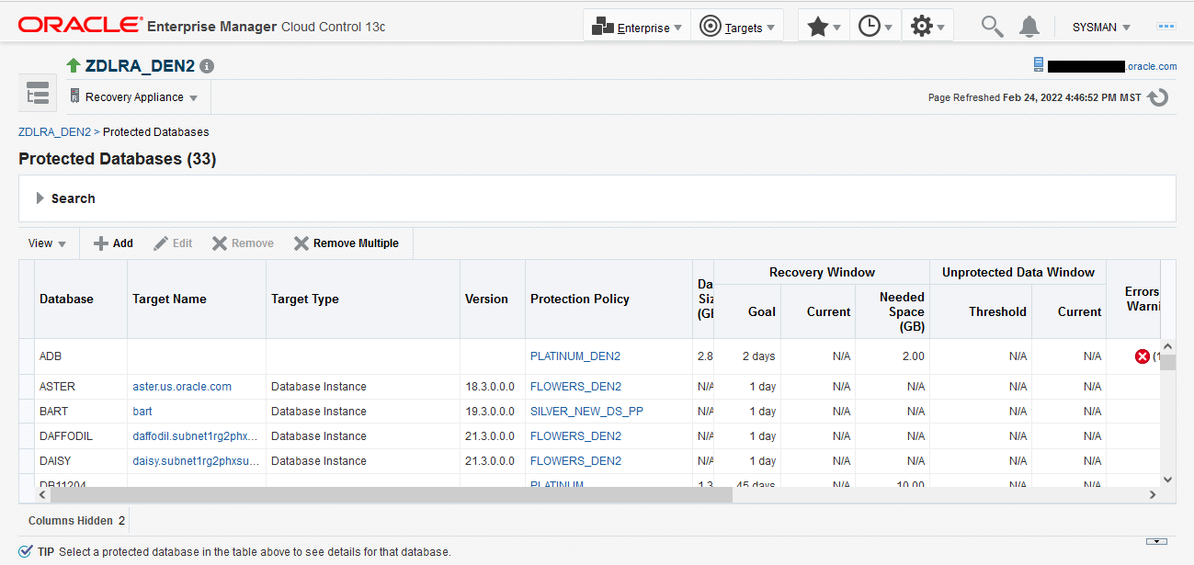Expand the bottom details panel toggle

pos(1158,541)
